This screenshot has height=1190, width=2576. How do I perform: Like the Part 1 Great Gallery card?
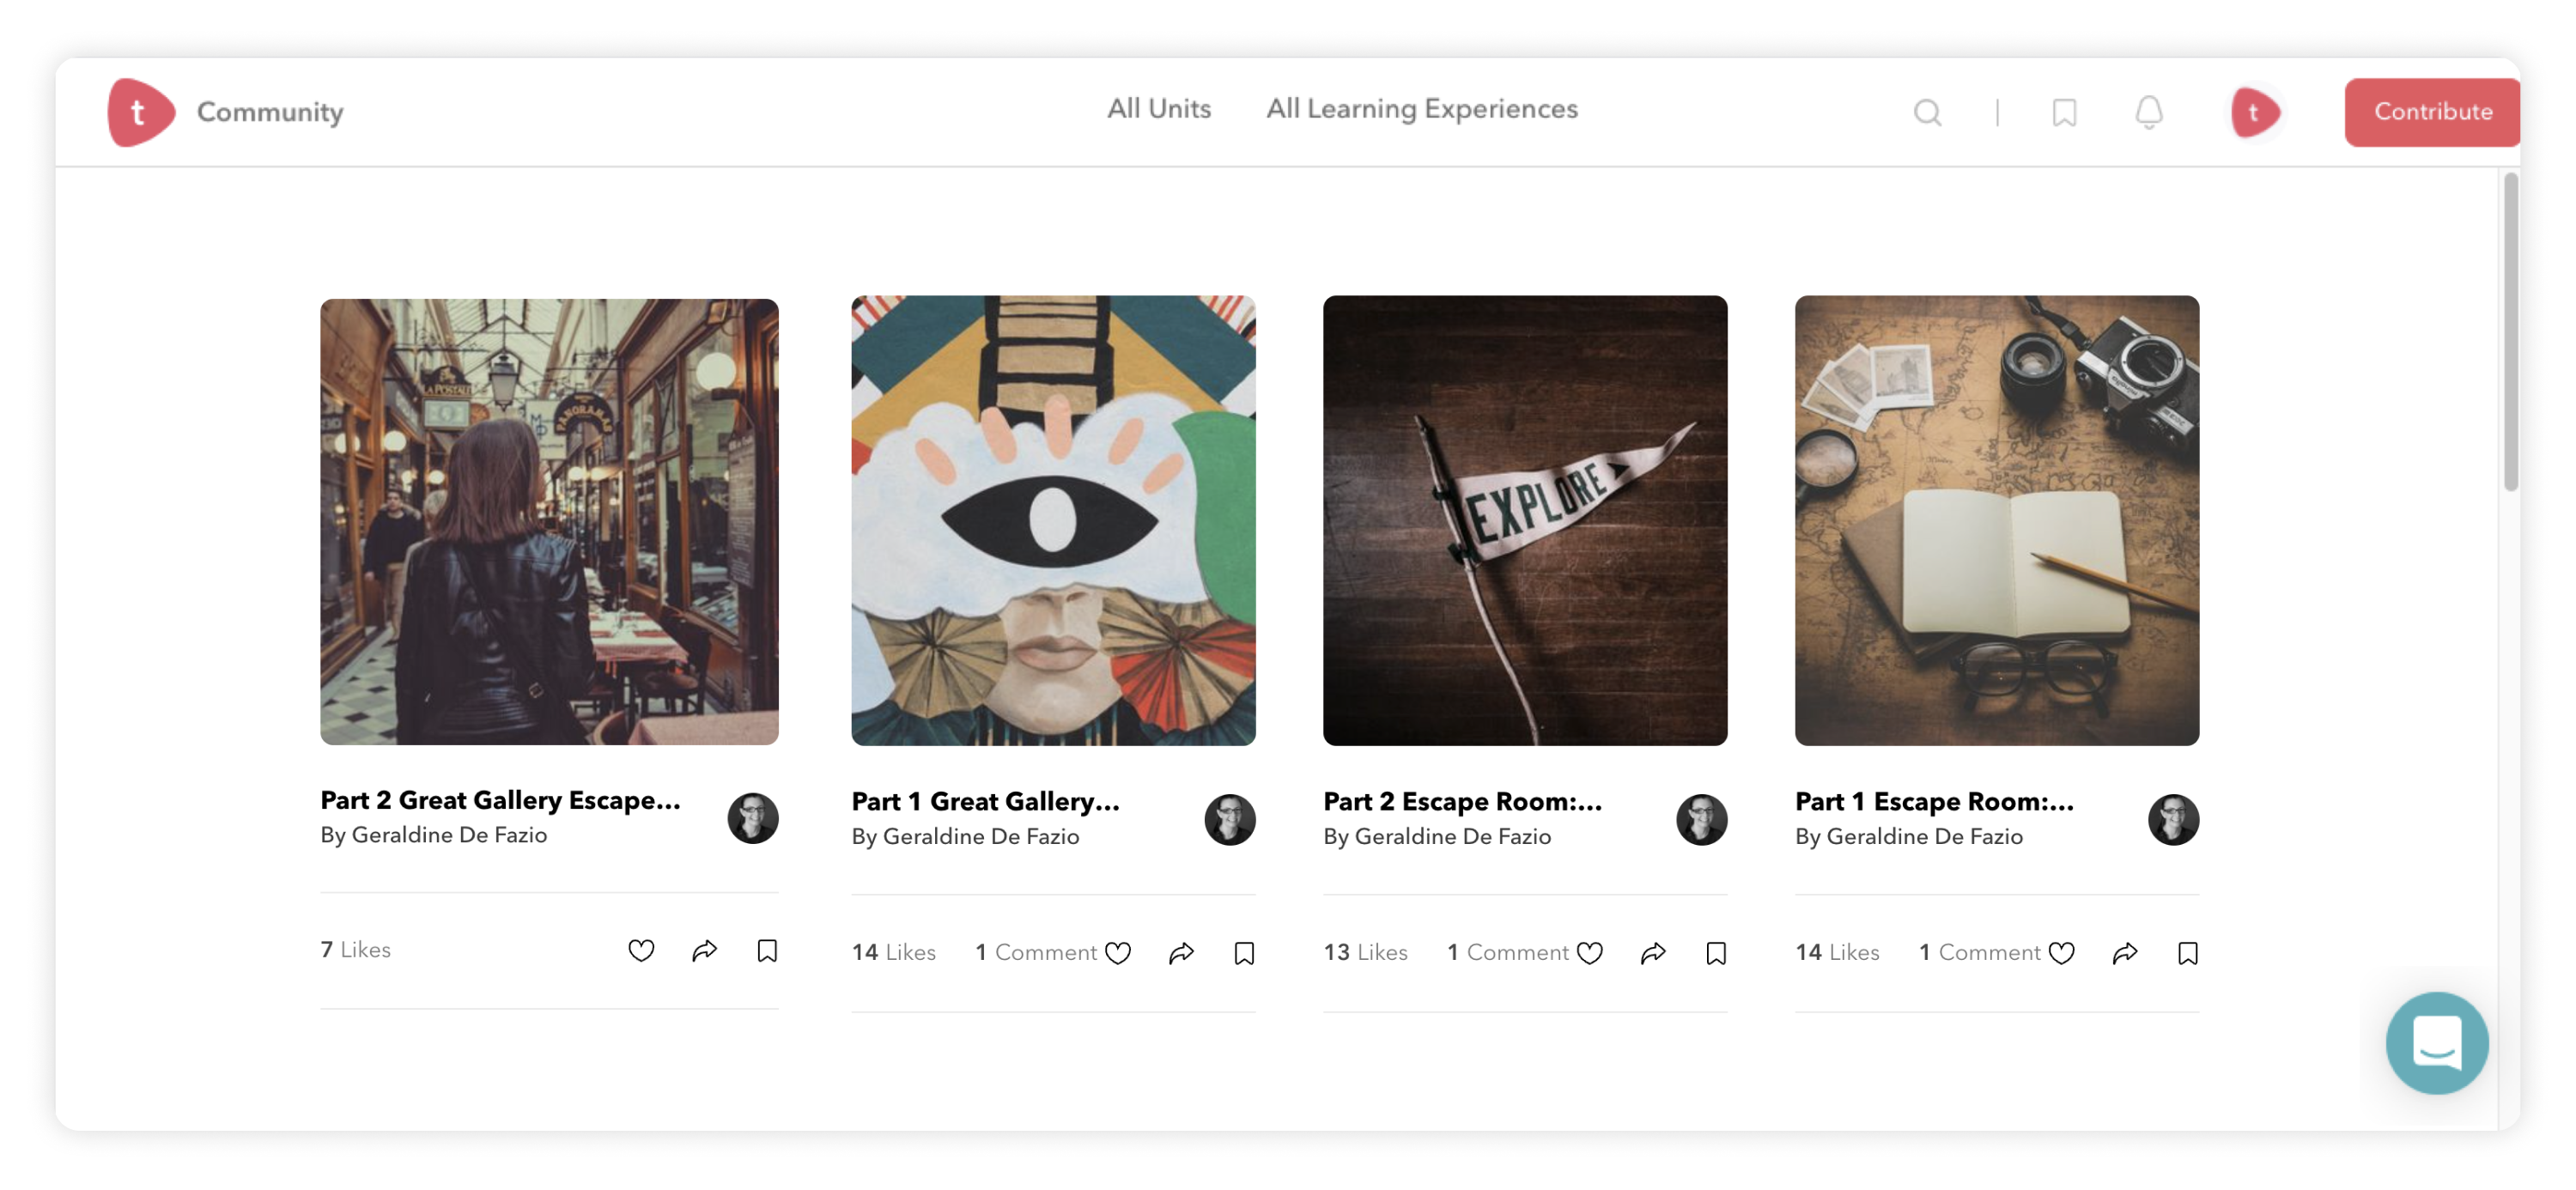1117,953
